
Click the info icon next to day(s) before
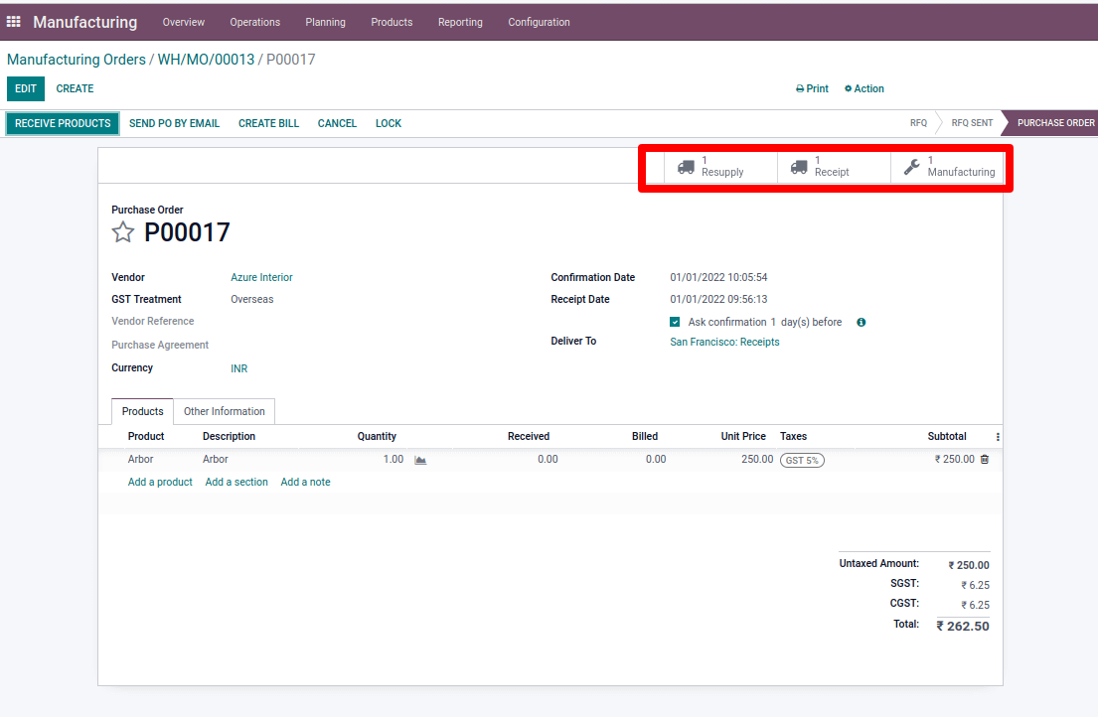(862, 323)
